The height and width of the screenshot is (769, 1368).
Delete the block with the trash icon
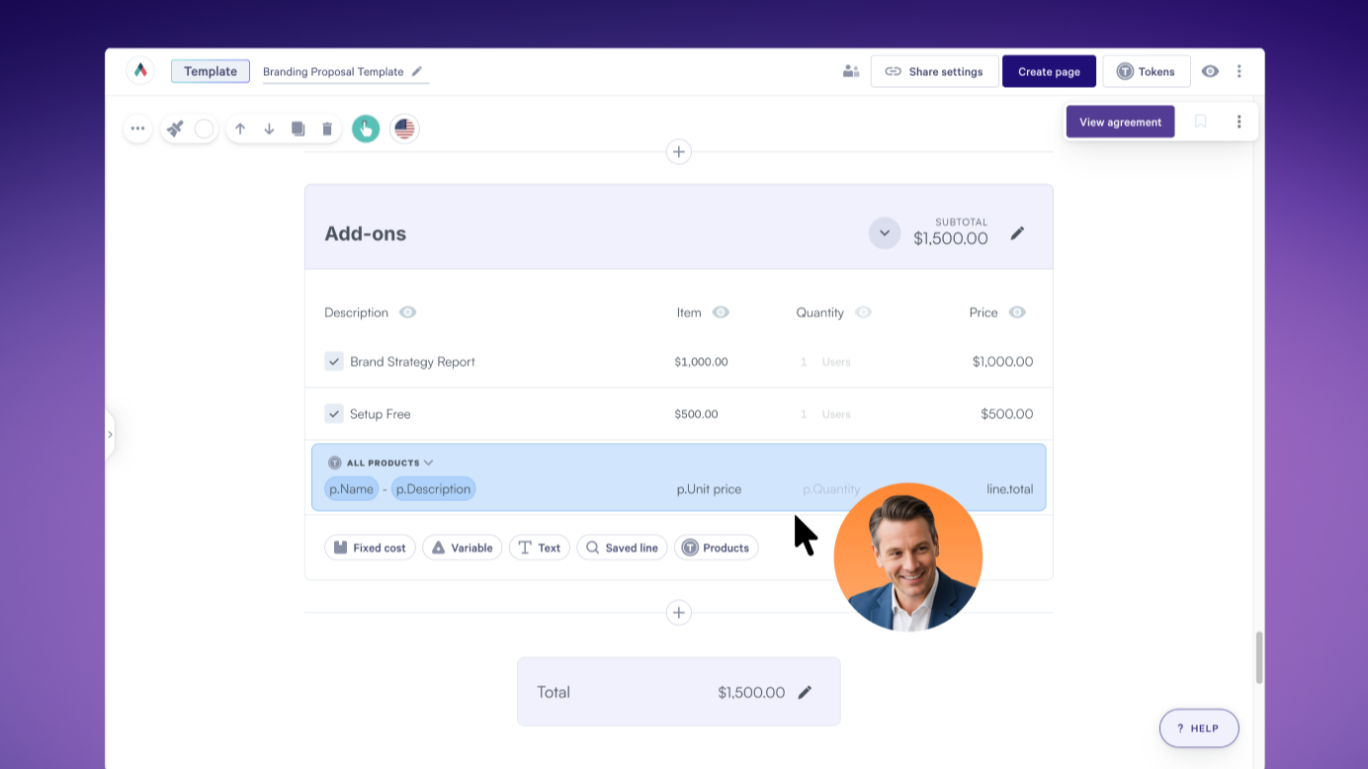click(x=327, y=128)
